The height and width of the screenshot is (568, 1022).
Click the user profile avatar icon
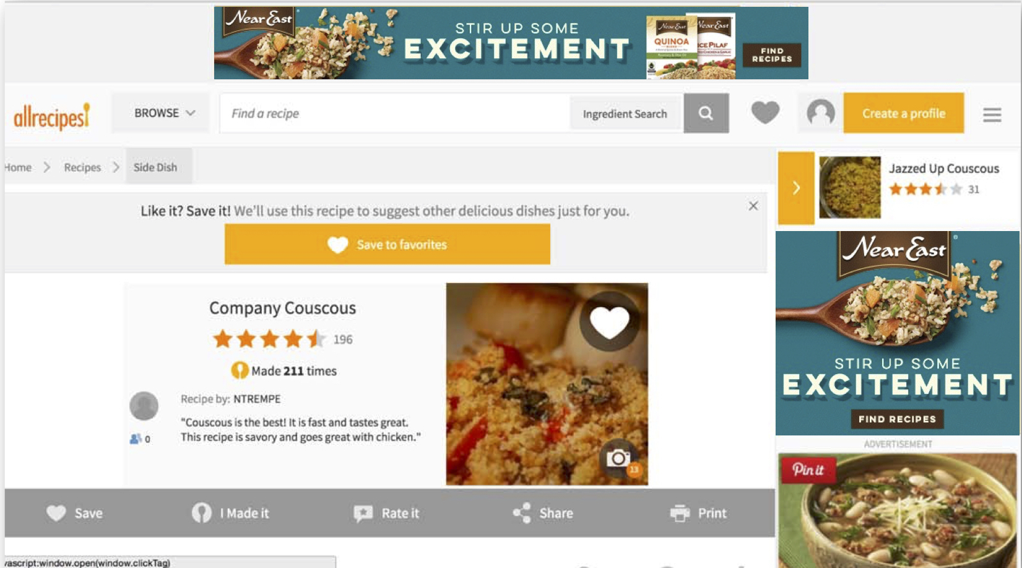click(x=821, y=113)
